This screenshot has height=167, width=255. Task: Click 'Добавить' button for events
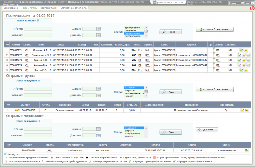tap(207, 130)
